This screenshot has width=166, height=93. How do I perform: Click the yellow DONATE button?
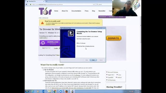click(114, 38)
